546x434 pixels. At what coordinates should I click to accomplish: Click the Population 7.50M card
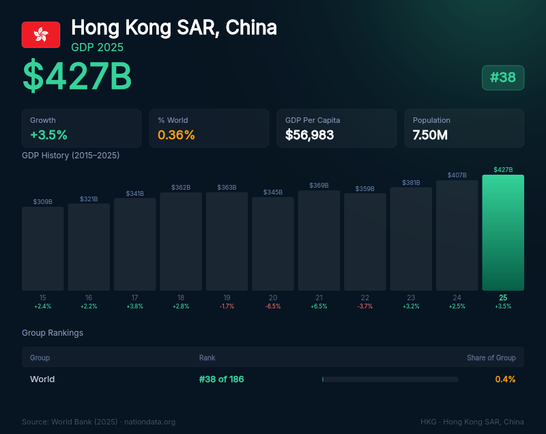(464, 128)
